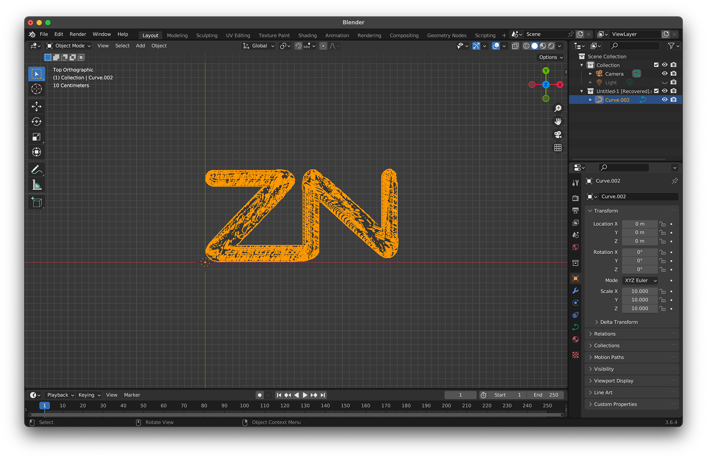Open the Modifiers wrench tab

pos(576,291)
